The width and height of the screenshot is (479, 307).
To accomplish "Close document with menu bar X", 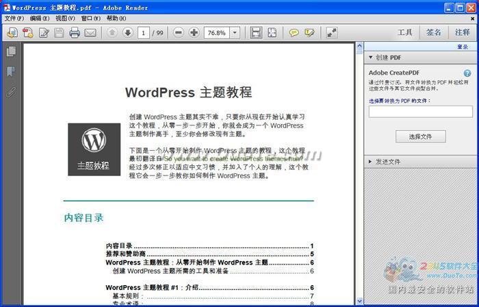I will (472, 19).
